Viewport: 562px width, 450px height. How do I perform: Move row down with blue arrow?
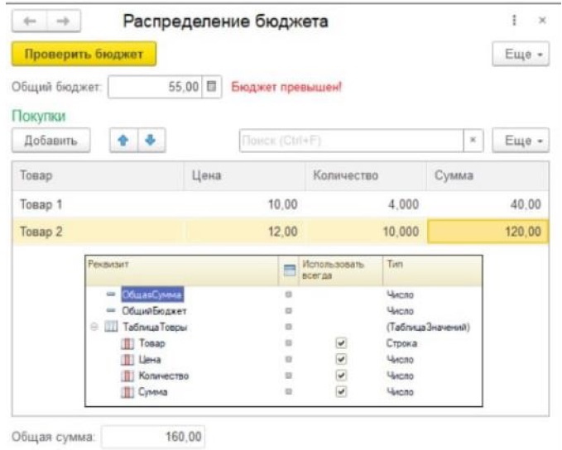tap(150, 141)
